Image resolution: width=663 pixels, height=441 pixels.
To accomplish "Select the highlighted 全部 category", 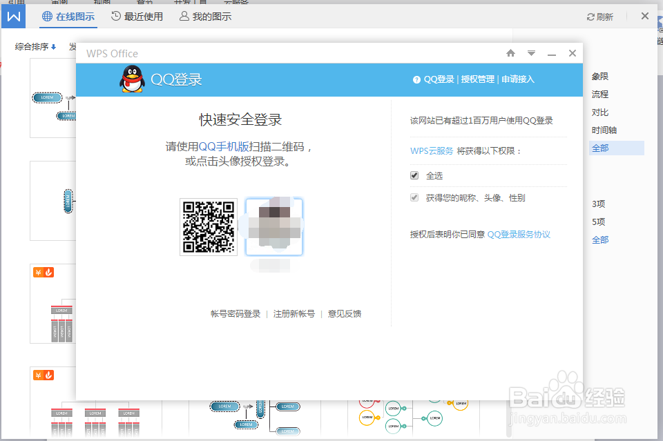I will click(617, 148).
